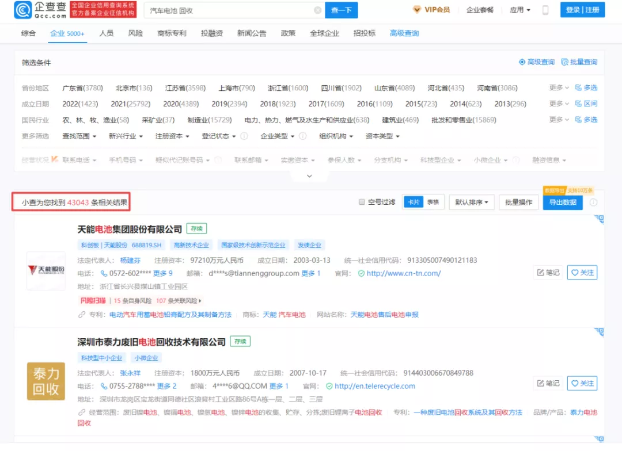
Task: Click verified icon beside cn-tn.com website
Action: click(x=361, y=273)
